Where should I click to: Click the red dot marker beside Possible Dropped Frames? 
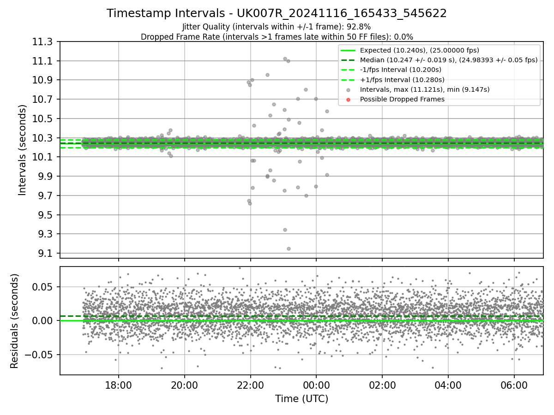coord(349,99)
